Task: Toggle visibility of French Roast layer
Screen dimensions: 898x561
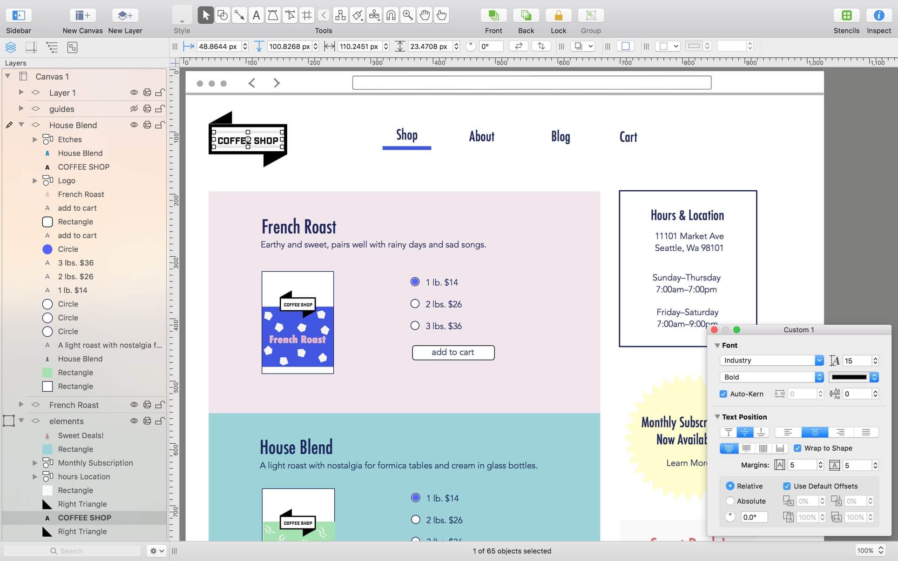Action: tap(134, 404)
